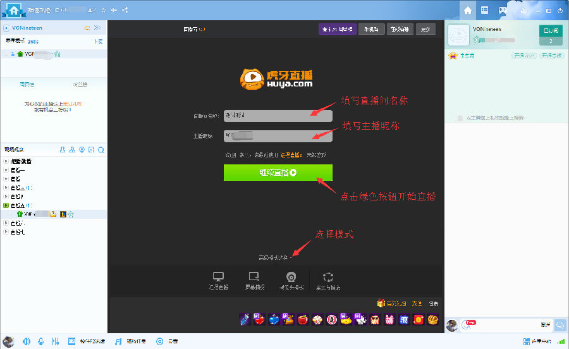
Task: Expand the third channel tree node
Action: (x=6, y=178)
